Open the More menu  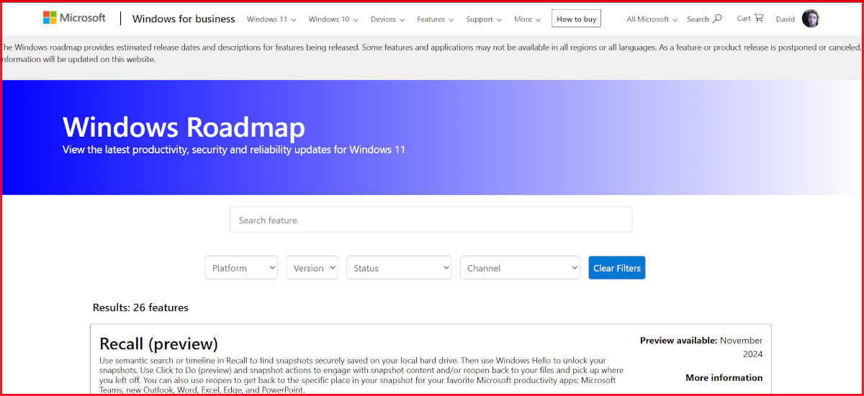click(x=527, y=19)
